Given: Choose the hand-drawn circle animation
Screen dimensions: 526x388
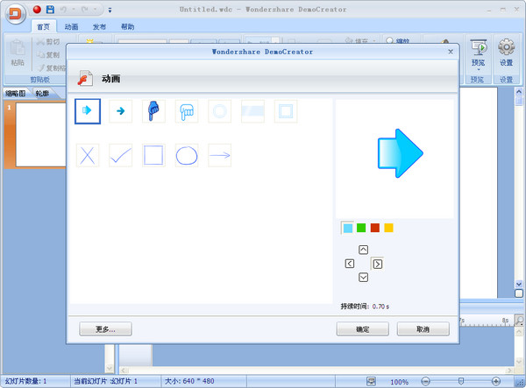Looking at the screenshot, I should [187, 156].
